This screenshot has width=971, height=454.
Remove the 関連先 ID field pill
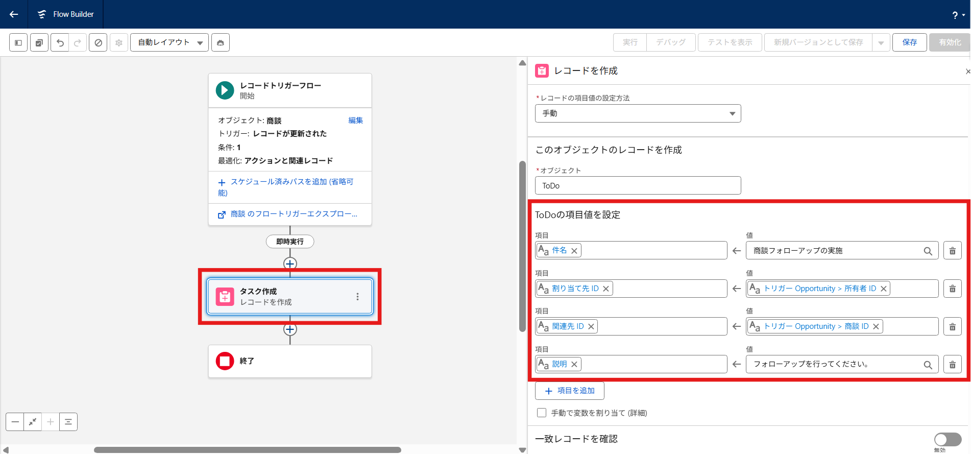(591, 326)
